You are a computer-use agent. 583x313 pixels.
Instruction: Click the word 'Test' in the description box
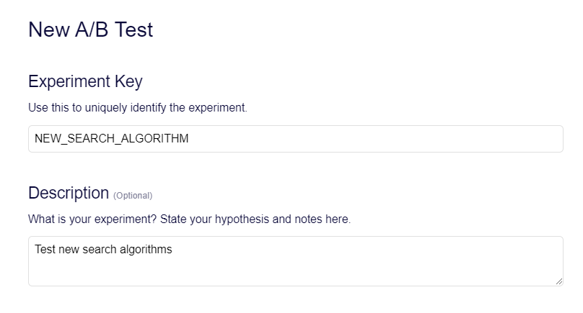[x=45, y=250]
